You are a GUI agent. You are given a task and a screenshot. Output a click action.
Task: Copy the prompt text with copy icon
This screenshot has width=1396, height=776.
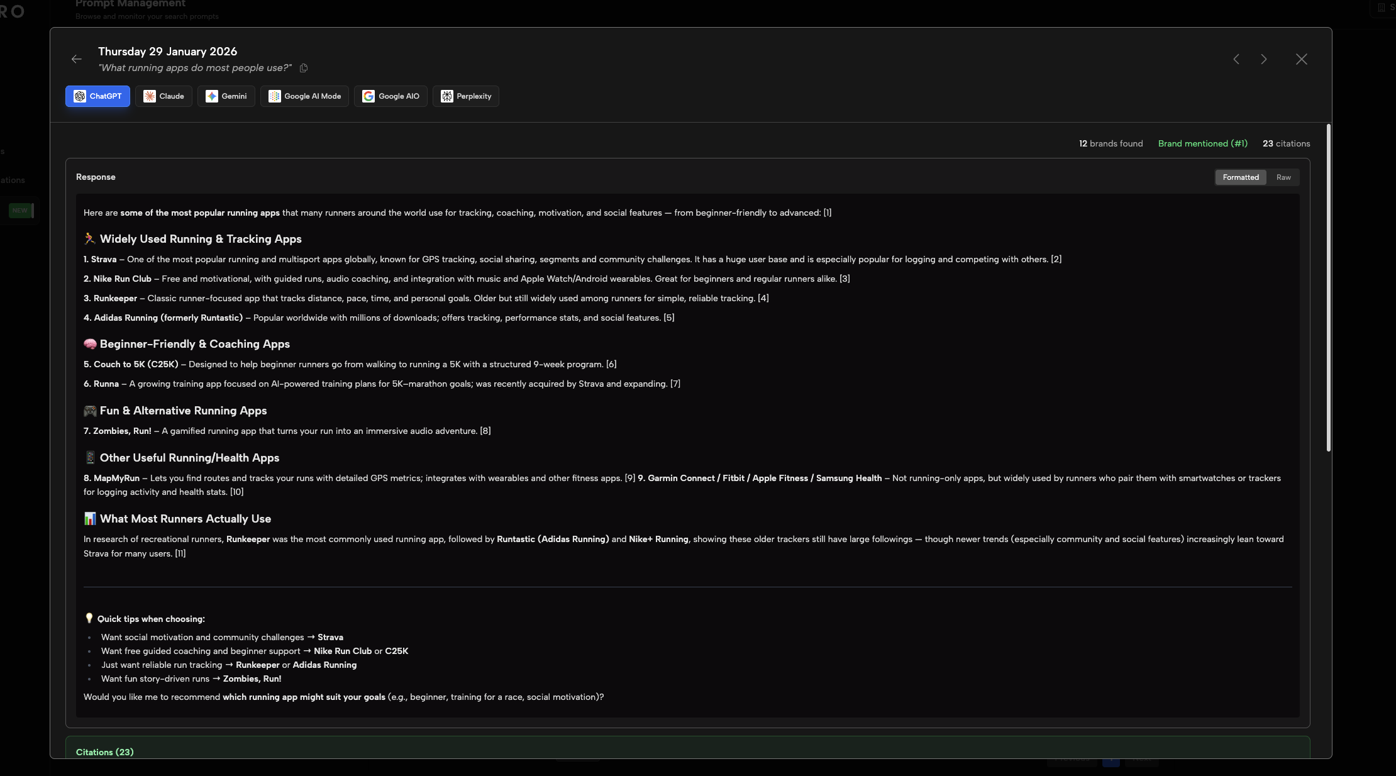304,68
